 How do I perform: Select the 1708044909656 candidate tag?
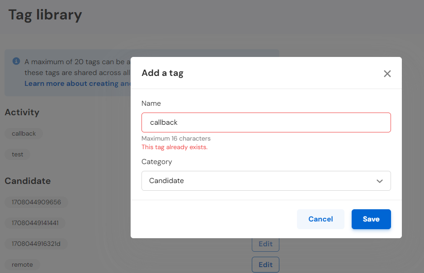36,202
